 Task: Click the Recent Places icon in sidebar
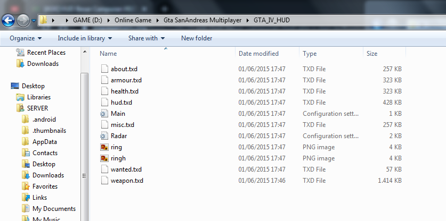click(20, 52)
